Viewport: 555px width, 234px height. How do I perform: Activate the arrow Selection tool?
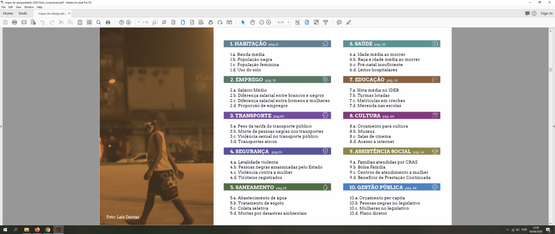pyautogui.click(x=243, y=22)
